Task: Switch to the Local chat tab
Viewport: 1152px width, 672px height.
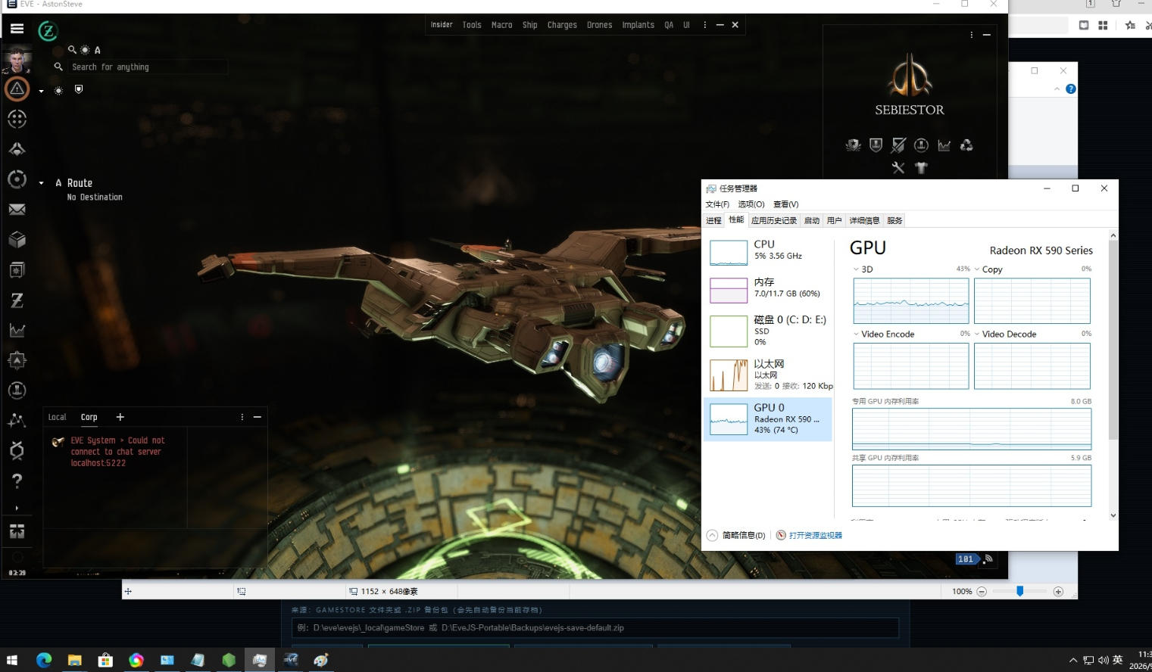Action: (x=58, y=417)
